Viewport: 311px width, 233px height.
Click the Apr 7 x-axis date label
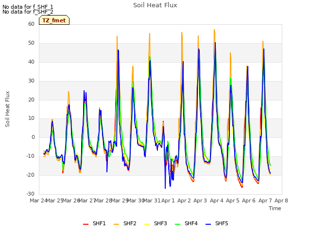click(x=265, y=200)
